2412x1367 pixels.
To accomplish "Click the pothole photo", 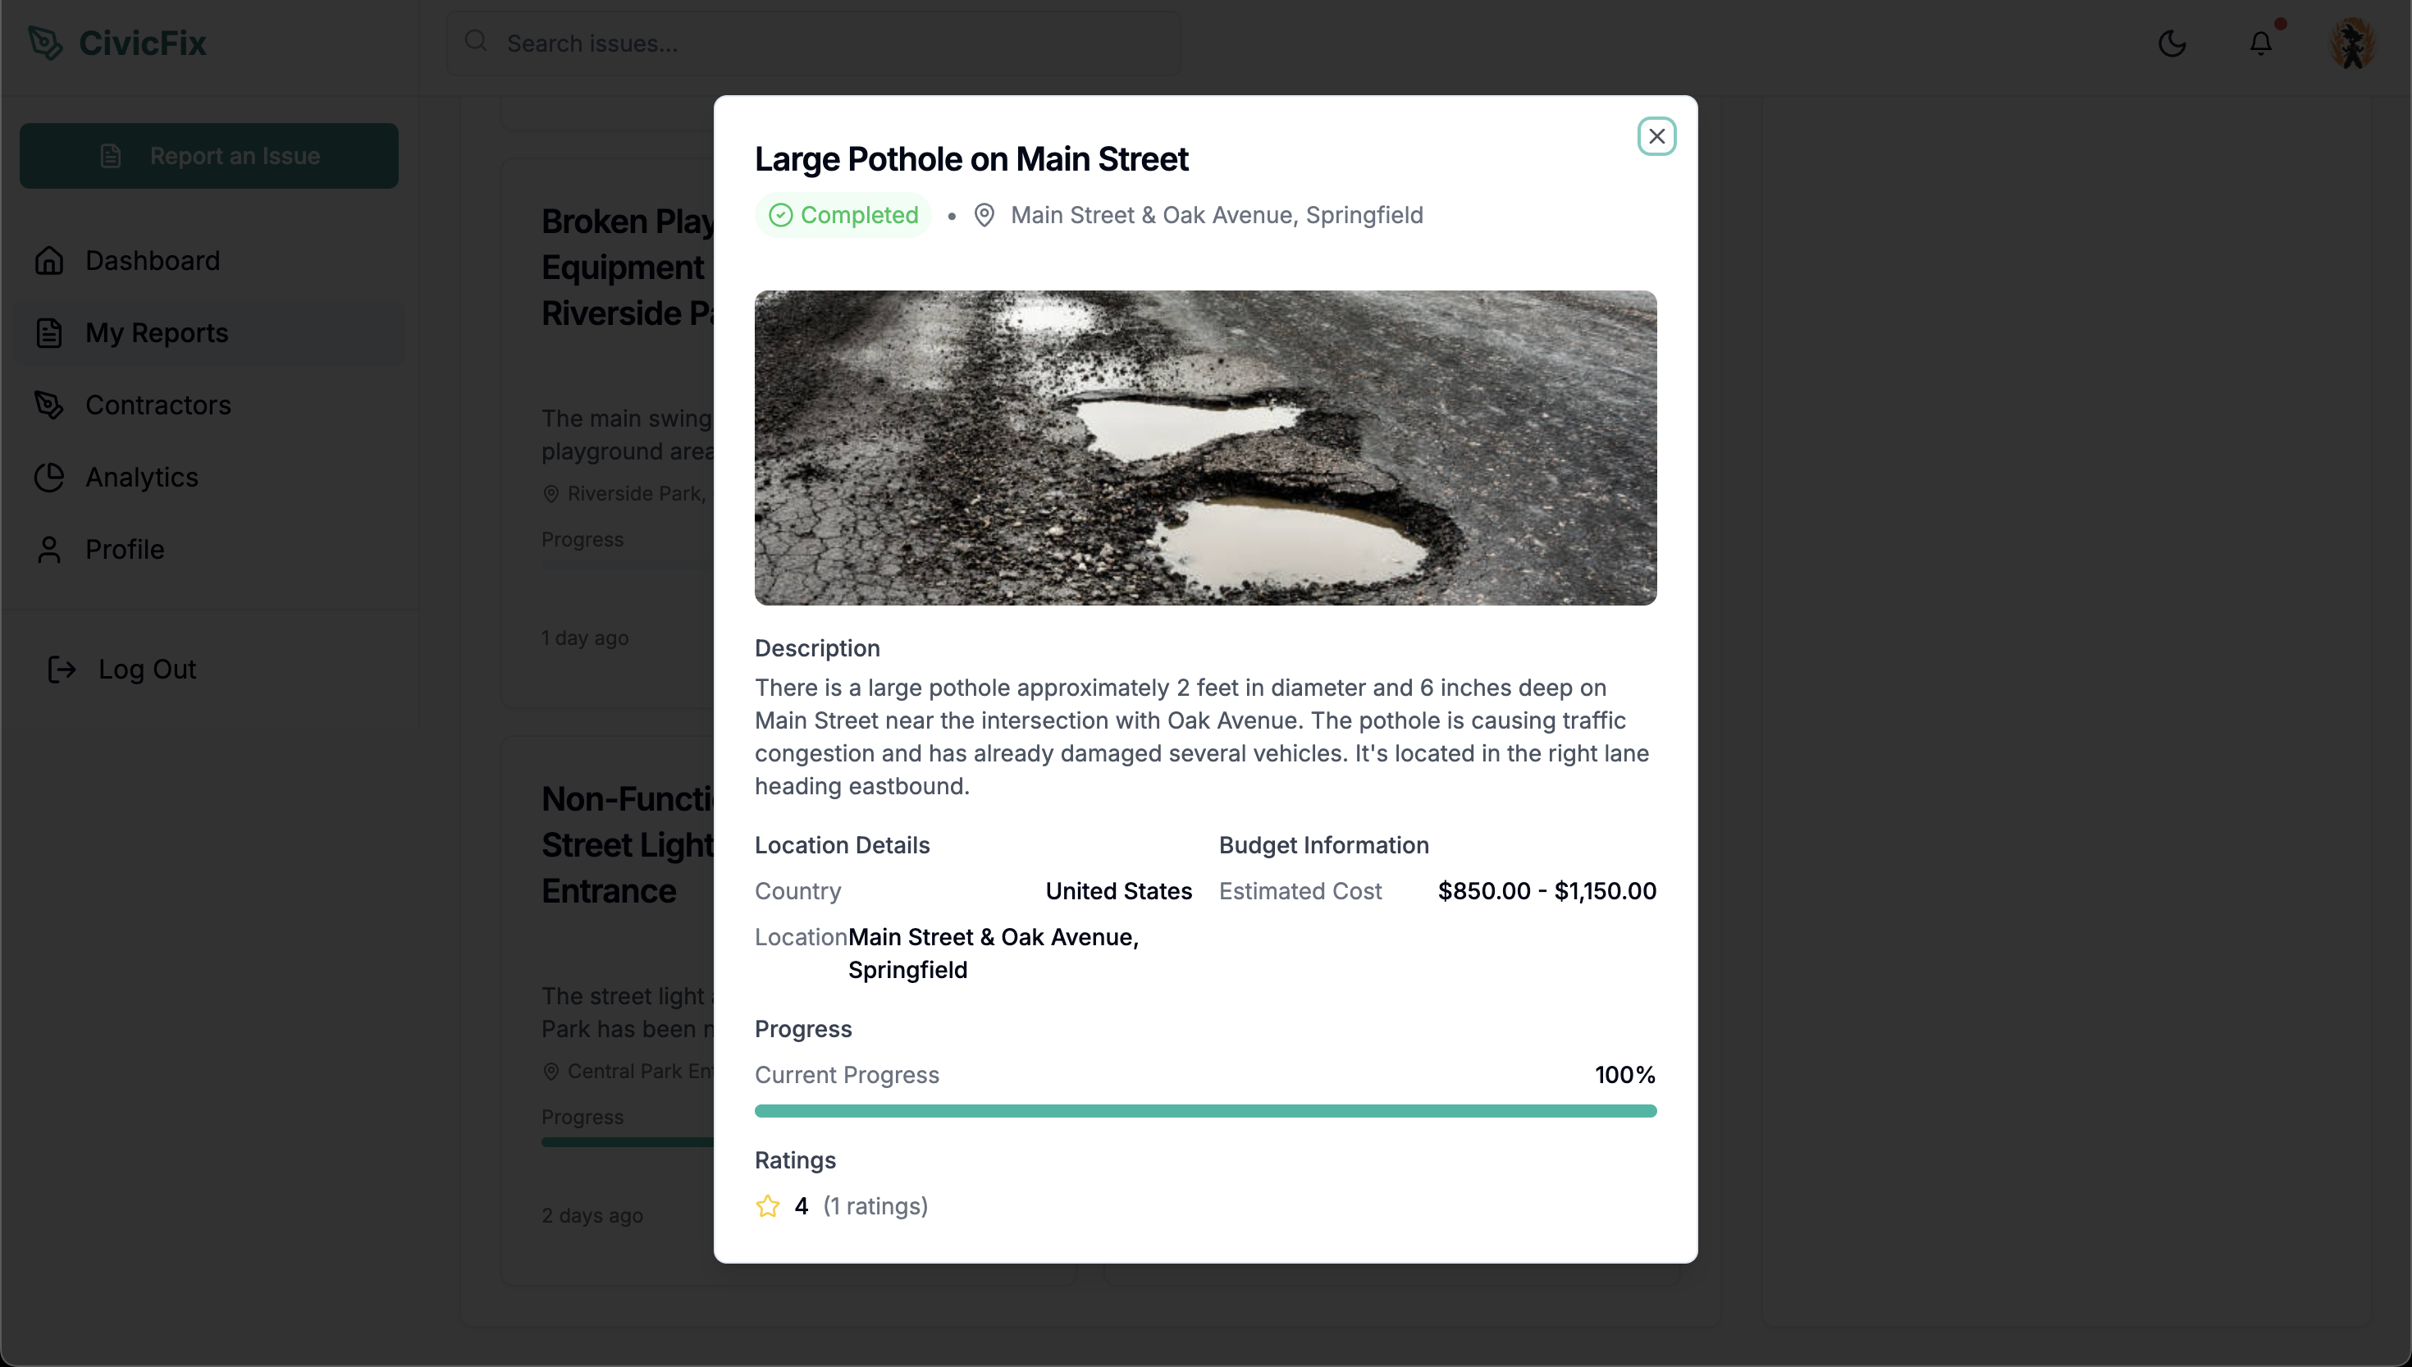I will point(1205,447).
